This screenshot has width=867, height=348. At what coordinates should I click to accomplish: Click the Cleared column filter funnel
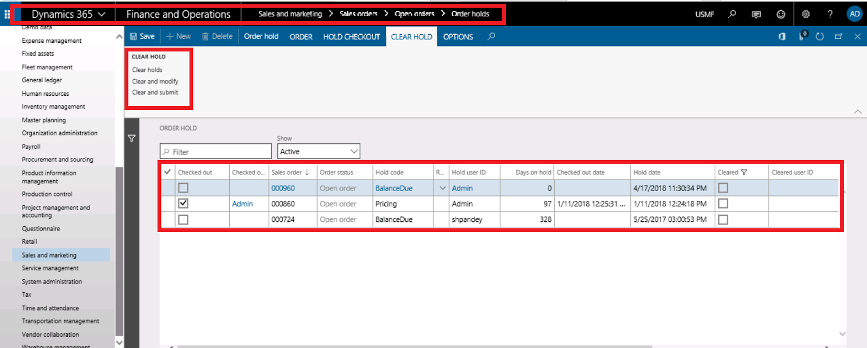click(744, 172)
